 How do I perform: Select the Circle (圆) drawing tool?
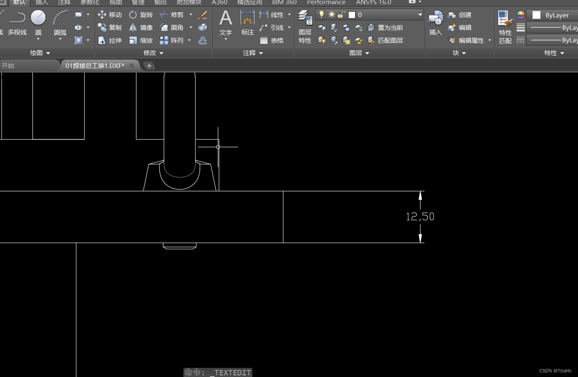[x=38, y=23]
